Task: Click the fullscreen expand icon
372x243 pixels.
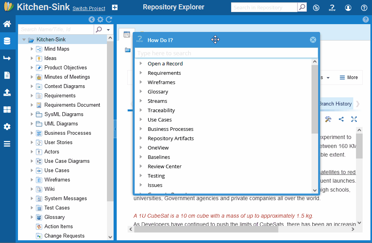Action: tap(354, 119)
